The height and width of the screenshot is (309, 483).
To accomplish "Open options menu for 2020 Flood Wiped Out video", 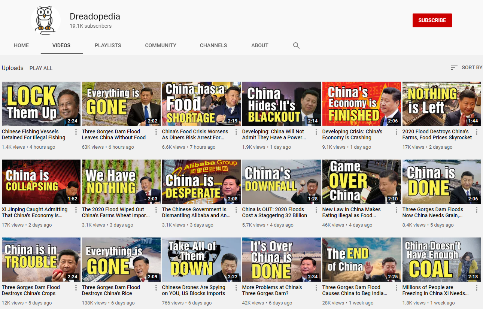I will tap(156, 210).
